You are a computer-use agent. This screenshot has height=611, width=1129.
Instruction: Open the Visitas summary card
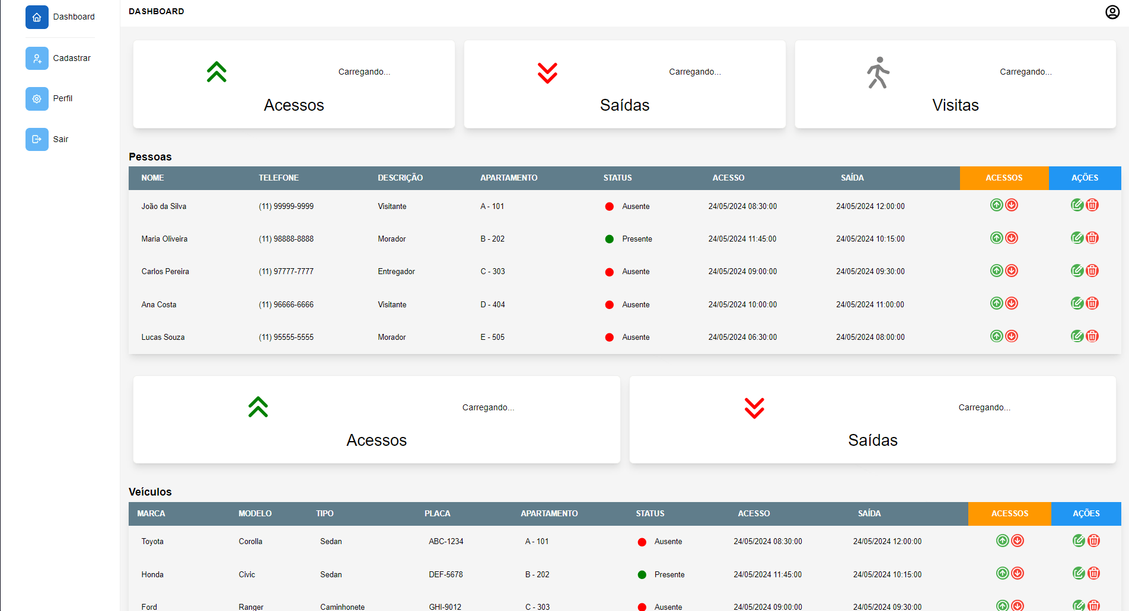click(x=955, y=84)
